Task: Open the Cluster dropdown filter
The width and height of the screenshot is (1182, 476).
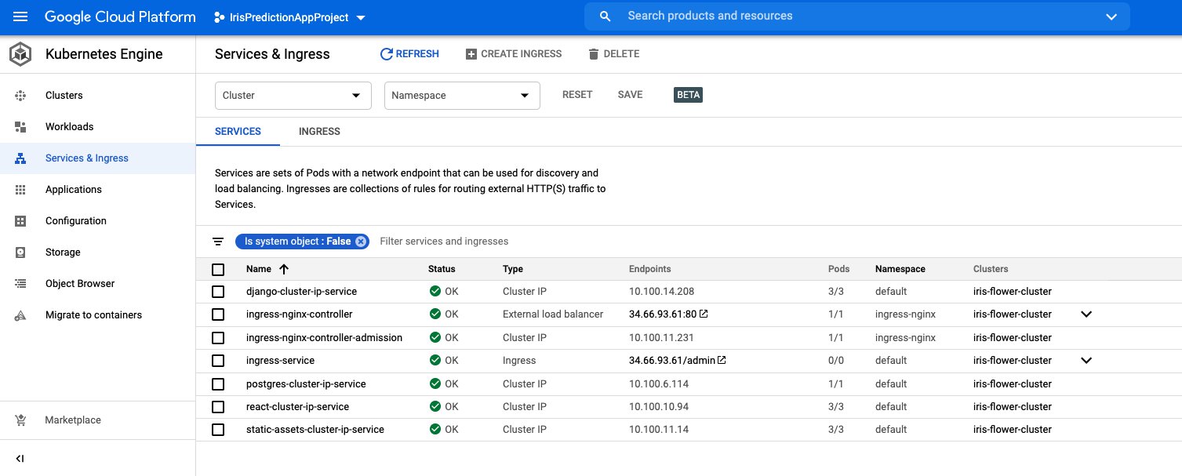Action: pos(293,96)
